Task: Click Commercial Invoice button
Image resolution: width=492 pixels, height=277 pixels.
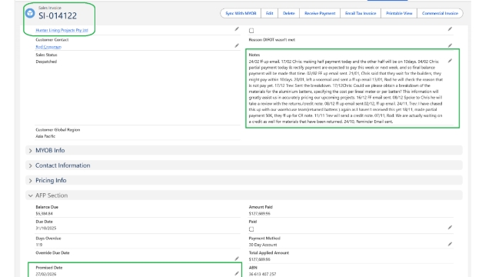Action: tap(440, 13)
